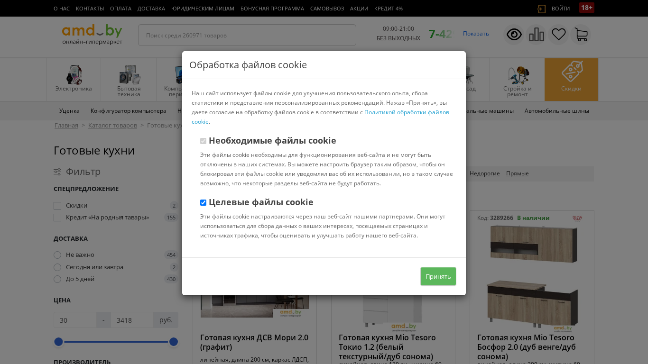The image size is (648, 364).
Task: Check Кредит «На родныя тавары» filter
Action: tap(57, 218)
